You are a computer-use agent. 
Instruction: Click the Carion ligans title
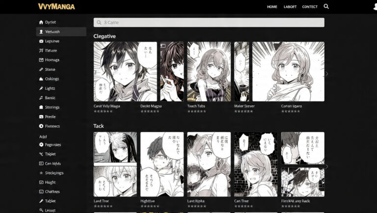coord(292,106)
